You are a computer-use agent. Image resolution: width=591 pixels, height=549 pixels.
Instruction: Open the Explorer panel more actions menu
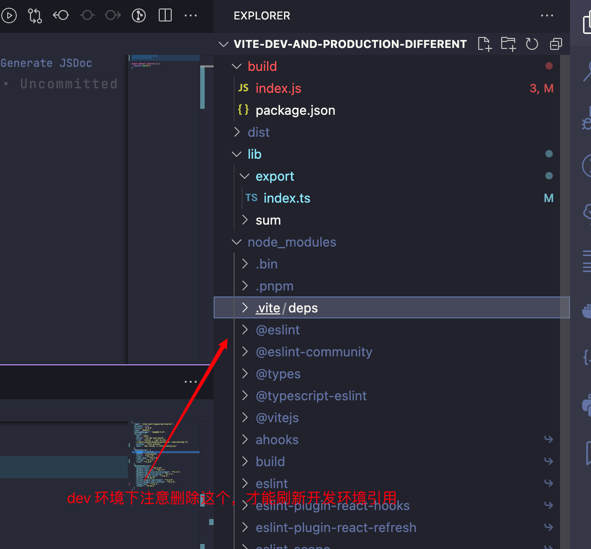click(x=547, y=15)
